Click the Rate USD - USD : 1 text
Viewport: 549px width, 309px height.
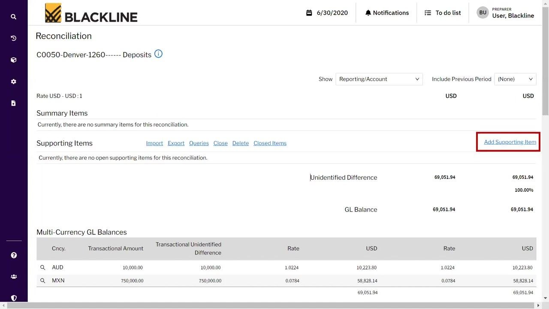[x=59, y=96]
